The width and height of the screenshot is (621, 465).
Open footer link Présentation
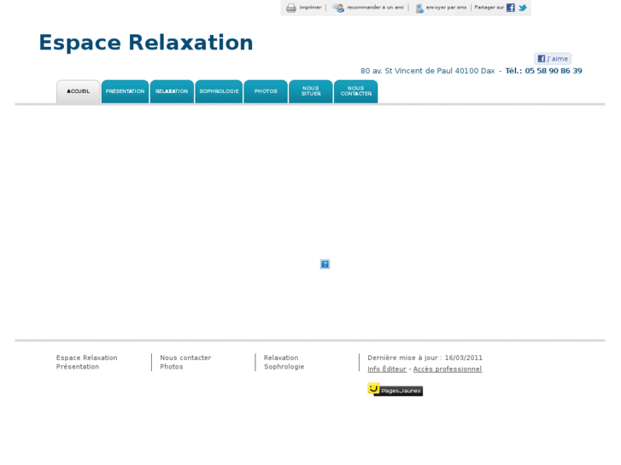[x=78, y=367]
